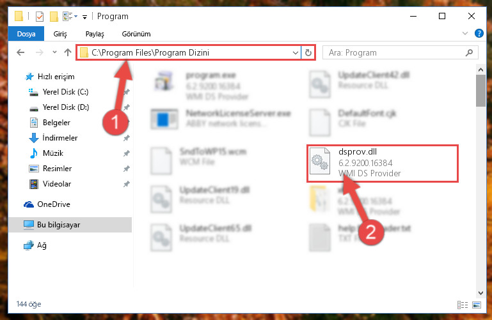Image resolution: width=492 pixels, height=320 pixels.
Task: Toggle pin next to Müzik
Action: point(127,153)
